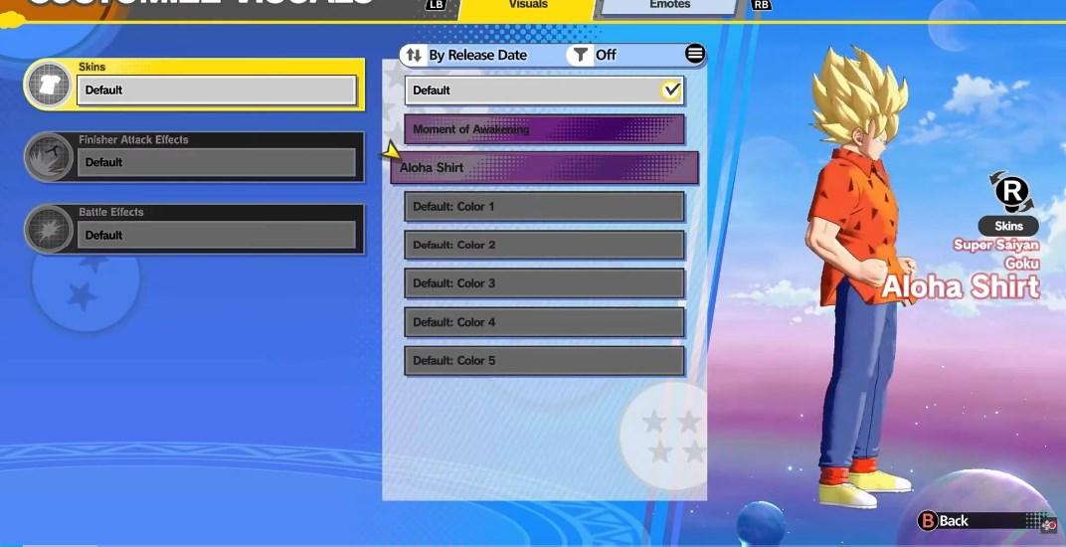Choose the Moment of Awakening skin
Image resolution: width=1066 pixels, height=547 pixels.
click(x=545, y=129)
